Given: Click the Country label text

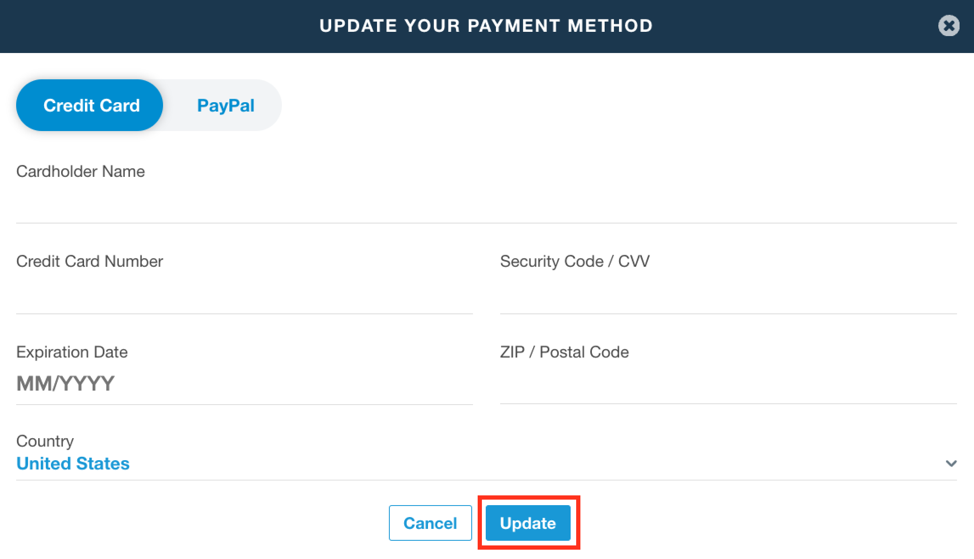Looking at the screenshot, I should click(45, 441).
